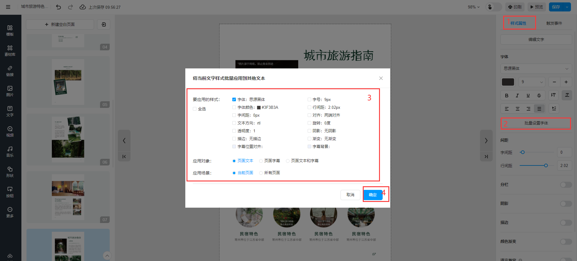Go to next page arrow

click(x=486, y=140)
